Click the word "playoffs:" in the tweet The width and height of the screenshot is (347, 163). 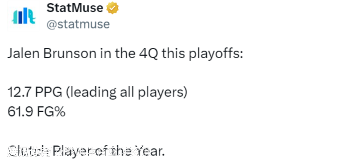click(x=216, y=53)
